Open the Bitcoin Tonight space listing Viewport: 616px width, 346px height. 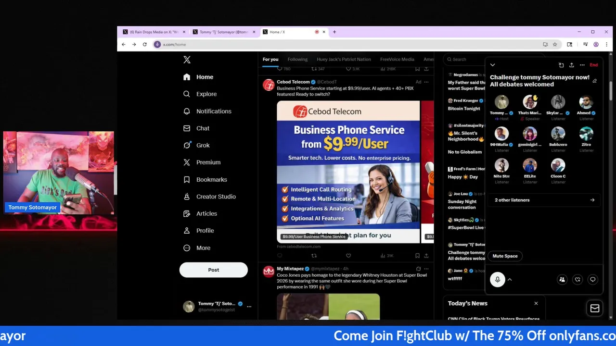tap(464, 109)
